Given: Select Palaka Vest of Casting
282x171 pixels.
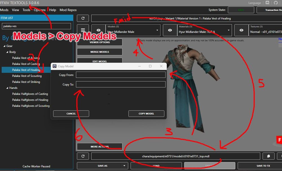Looking at the screenshot, I should pyautogui.click(x=26, y=64).
